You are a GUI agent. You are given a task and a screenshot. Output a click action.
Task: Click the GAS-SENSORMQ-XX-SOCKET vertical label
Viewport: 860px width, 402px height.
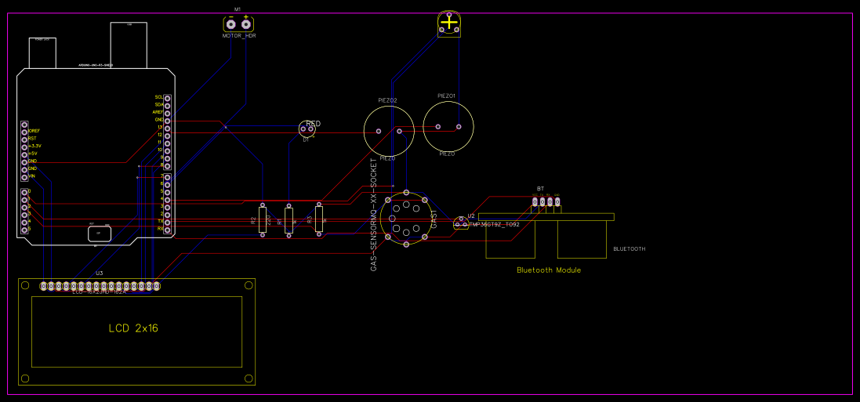pyautogui.click(x=374, y=216)
